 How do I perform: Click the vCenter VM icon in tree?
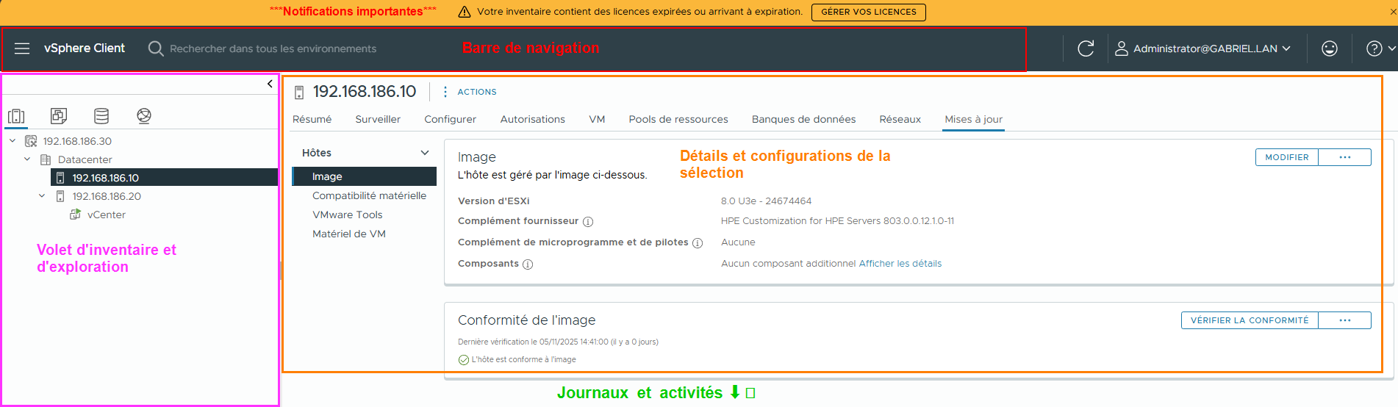75,215
